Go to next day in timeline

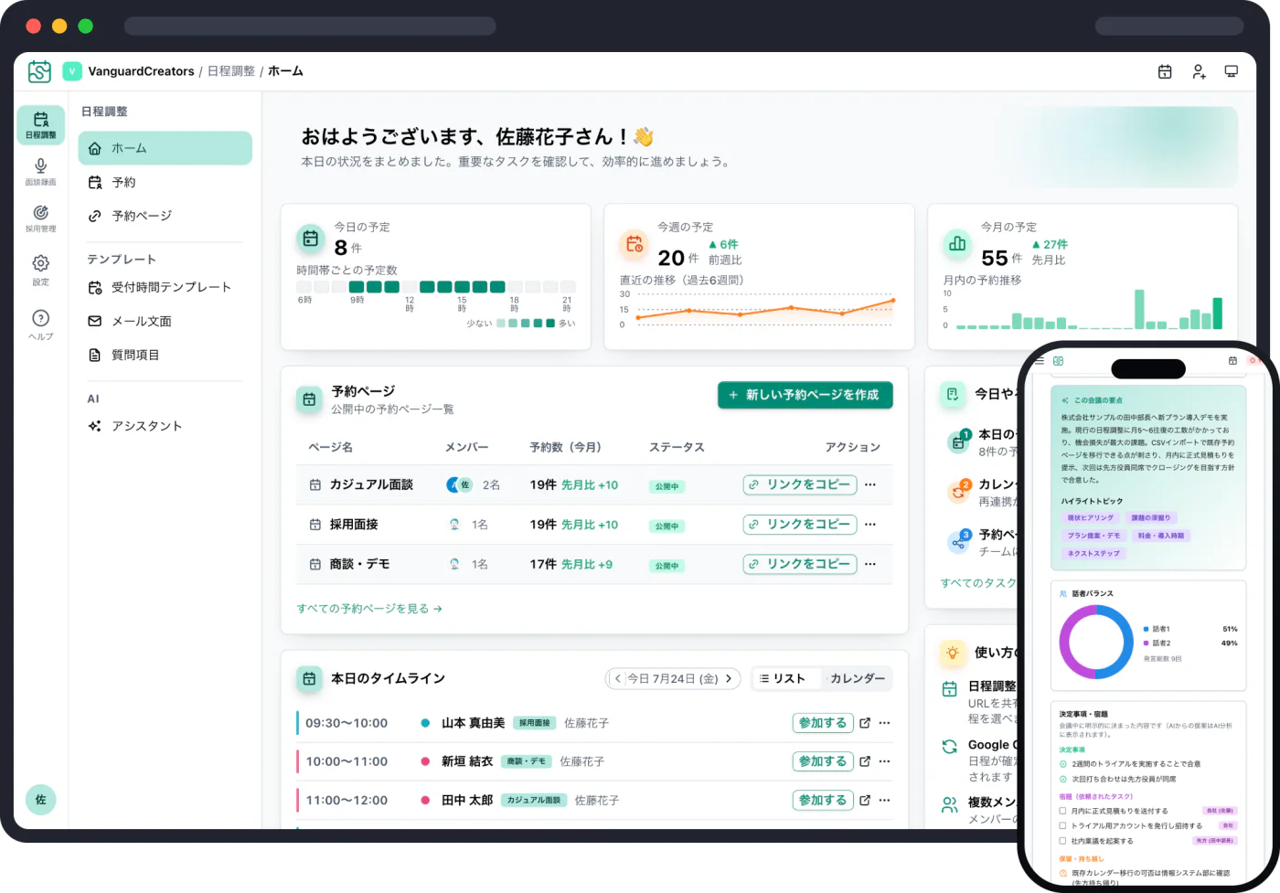pyautogui.click(x=729, y=678)
